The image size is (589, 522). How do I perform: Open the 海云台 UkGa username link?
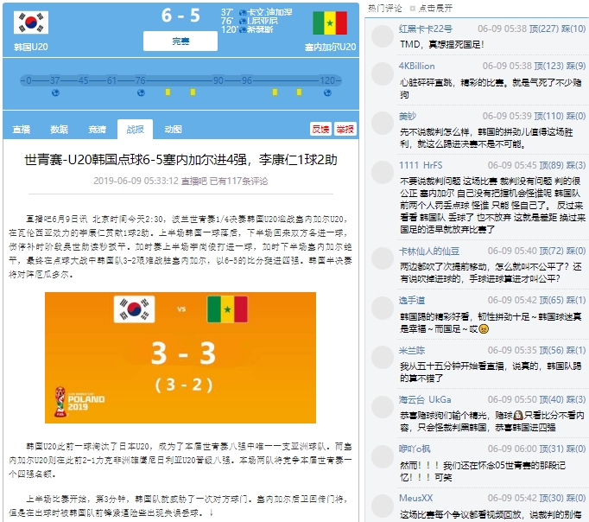tap(425, 399)
